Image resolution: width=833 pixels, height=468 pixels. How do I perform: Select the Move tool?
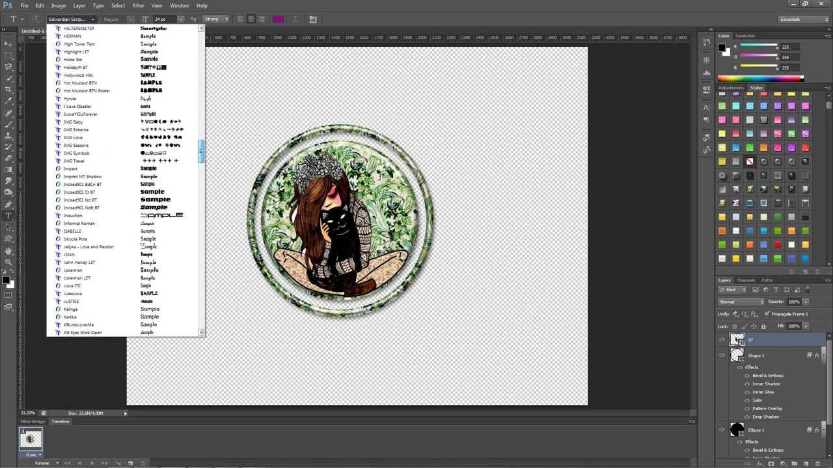point(8,44)
